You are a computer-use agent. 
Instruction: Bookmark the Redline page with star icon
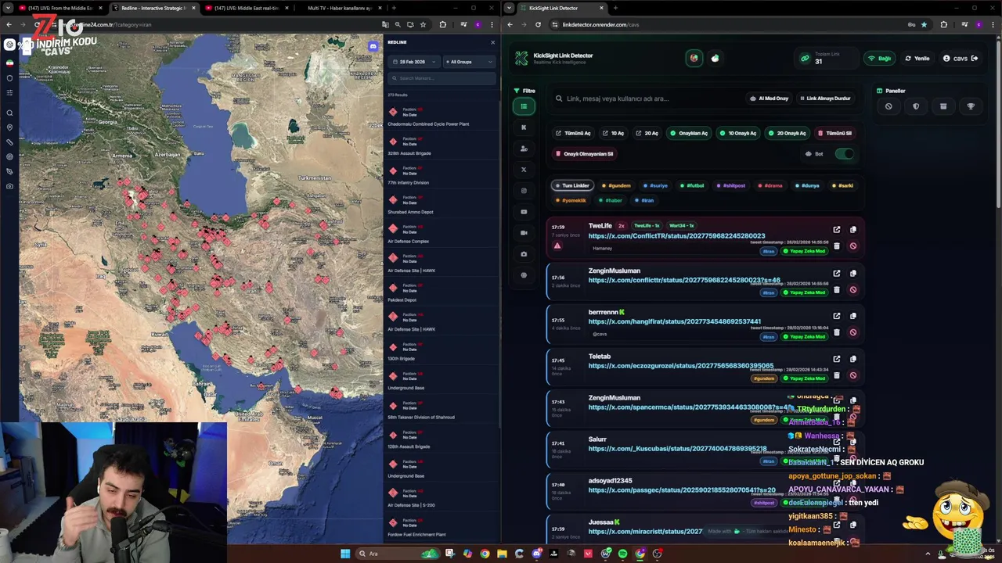tap(423, 24)
